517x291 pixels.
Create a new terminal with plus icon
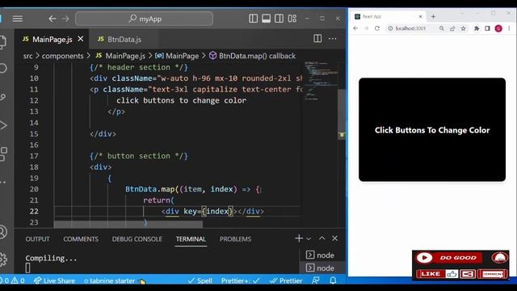tap(299, 238)
